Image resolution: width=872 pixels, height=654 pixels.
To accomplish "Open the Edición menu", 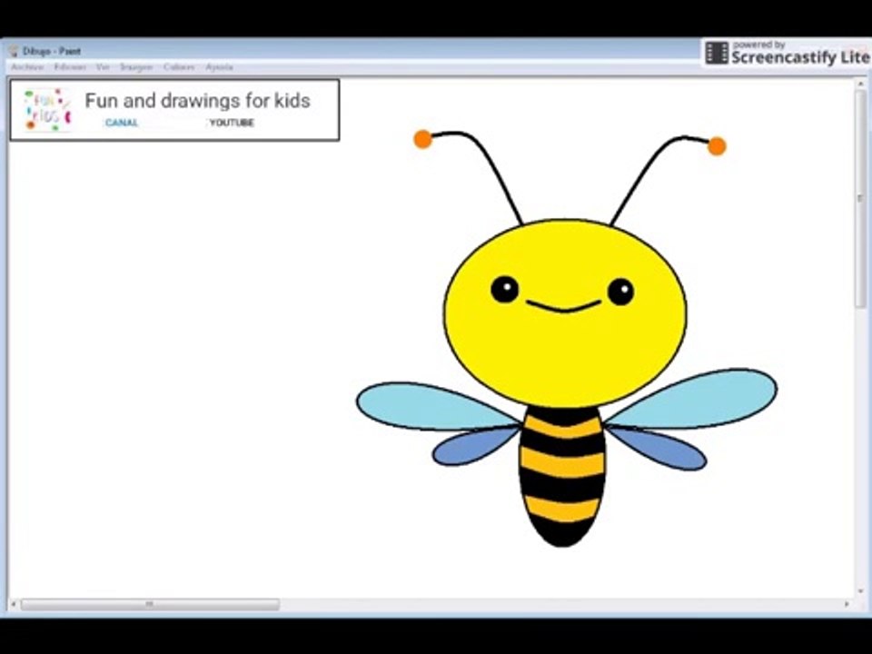I will (x=70, y=66).
